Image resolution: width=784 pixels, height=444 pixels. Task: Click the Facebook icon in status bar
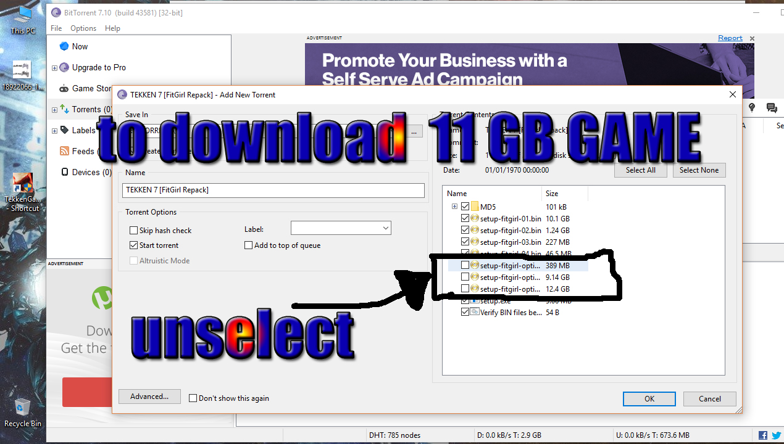(763, 435)
